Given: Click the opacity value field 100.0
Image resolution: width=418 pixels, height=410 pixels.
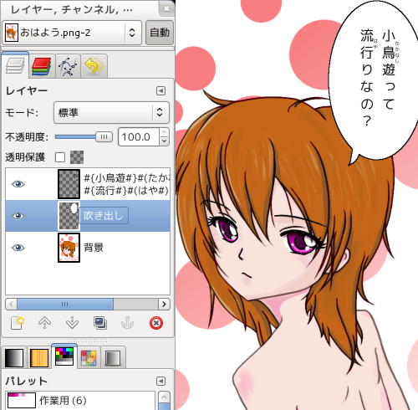Looking at the screenshot, I should 139,137.
